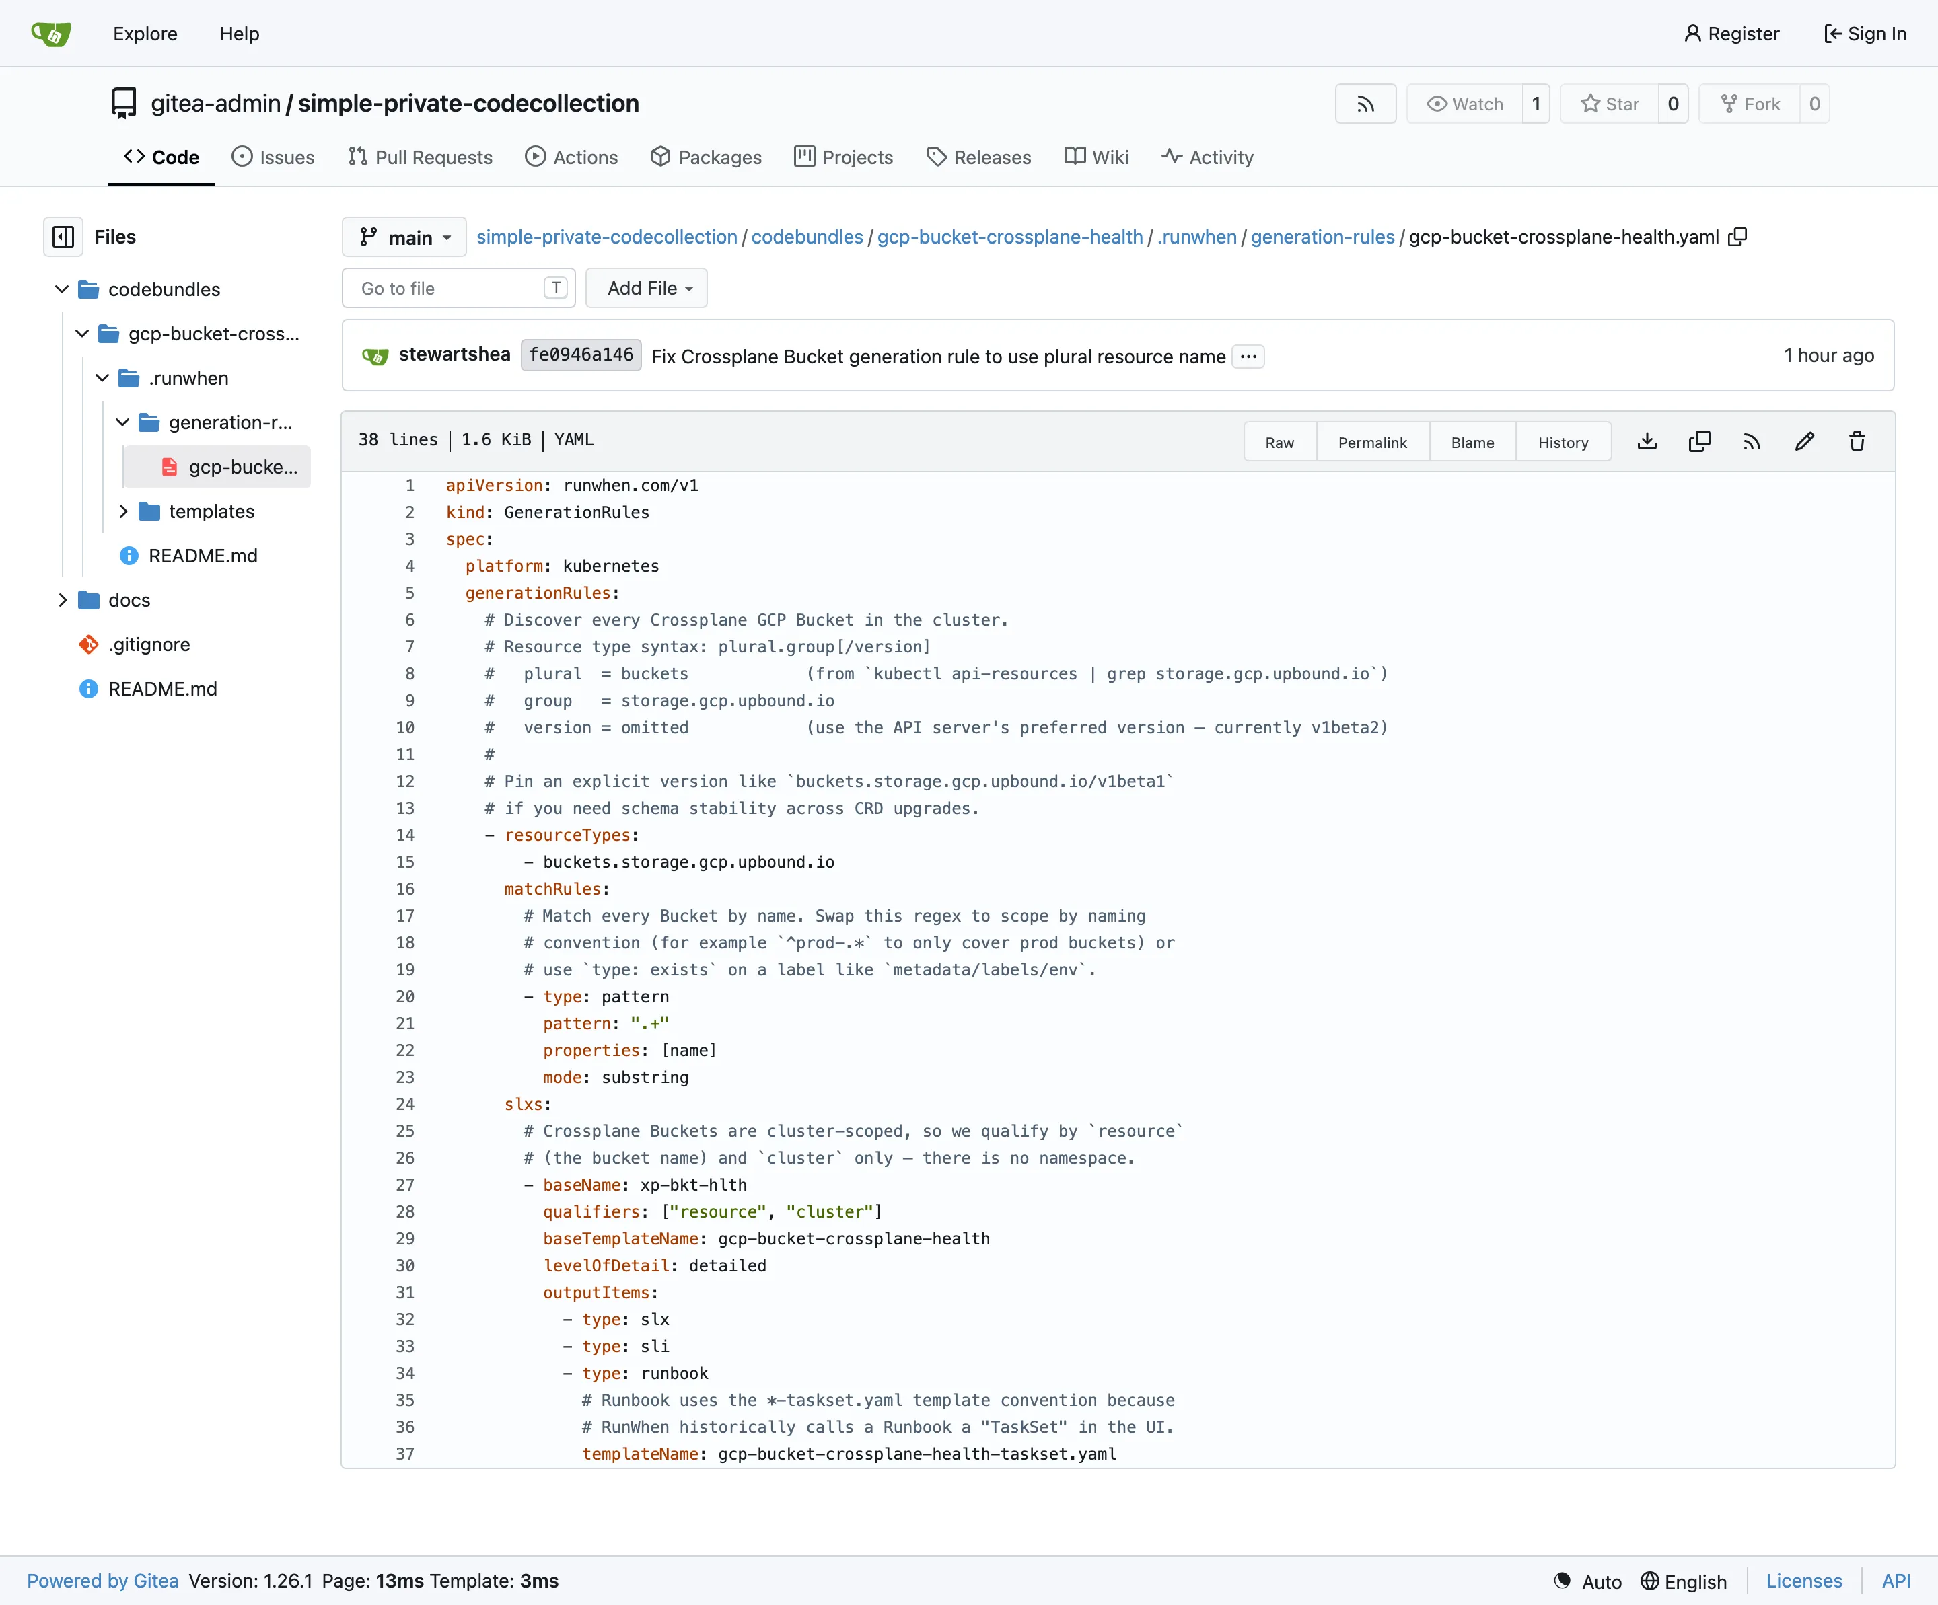Expand the templates folder
Screen dimensions: 1938x1605
point(122,511)
